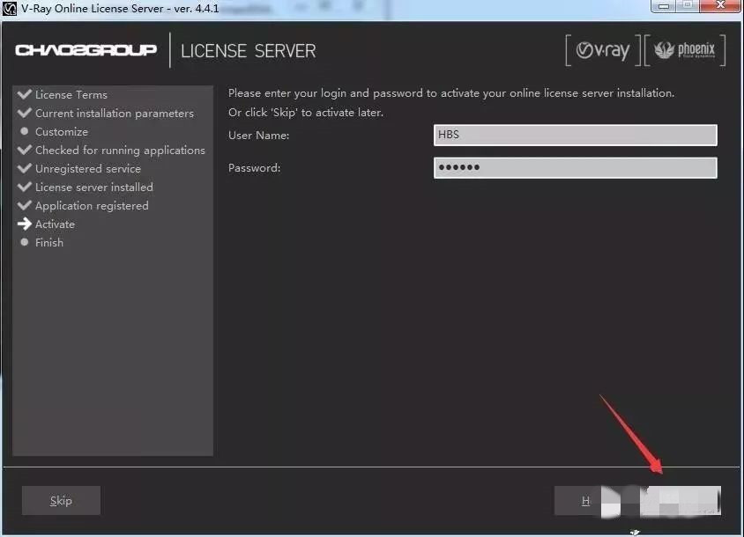744x537 pixels.
Task: Select the License server installed step
Action: (93, 188)
